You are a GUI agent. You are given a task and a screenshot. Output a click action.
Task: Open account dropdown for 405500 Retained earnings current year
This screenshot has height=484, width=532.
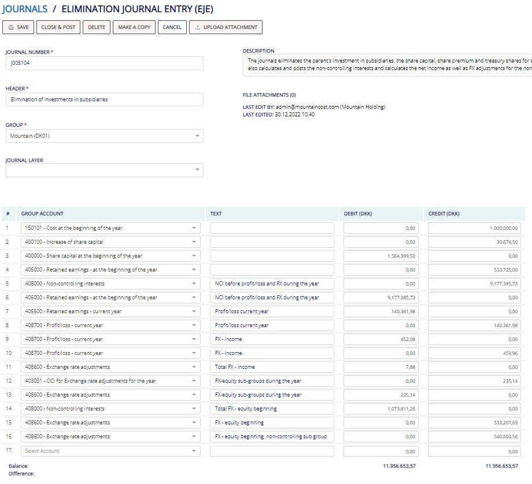pyautogui.click(x=110, y=311)
